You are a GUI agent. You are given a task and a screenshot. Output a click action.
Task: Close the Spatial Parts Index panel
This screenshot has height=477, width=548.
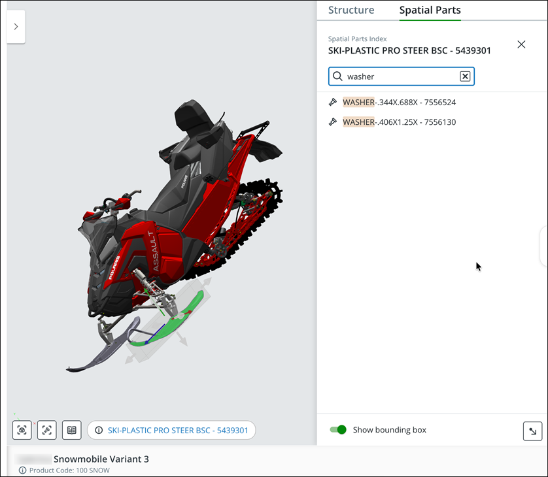click(521, 44)
